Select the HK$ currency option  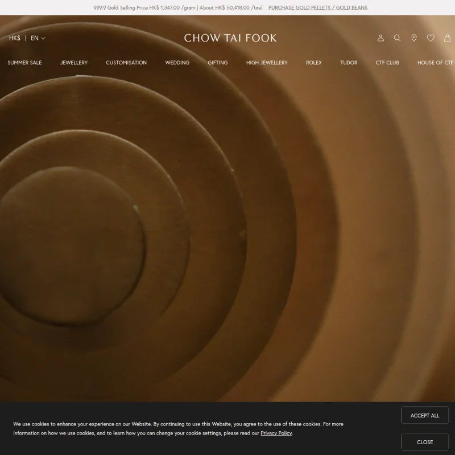click(15, 38)
